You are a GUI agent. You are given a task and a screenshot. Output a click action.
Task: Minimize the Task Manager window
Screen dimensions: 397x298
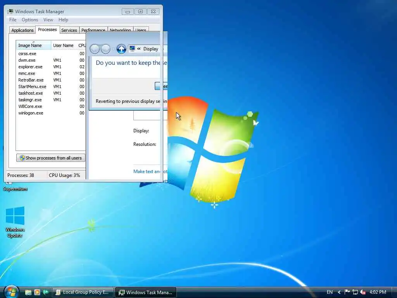pos(128,12)
